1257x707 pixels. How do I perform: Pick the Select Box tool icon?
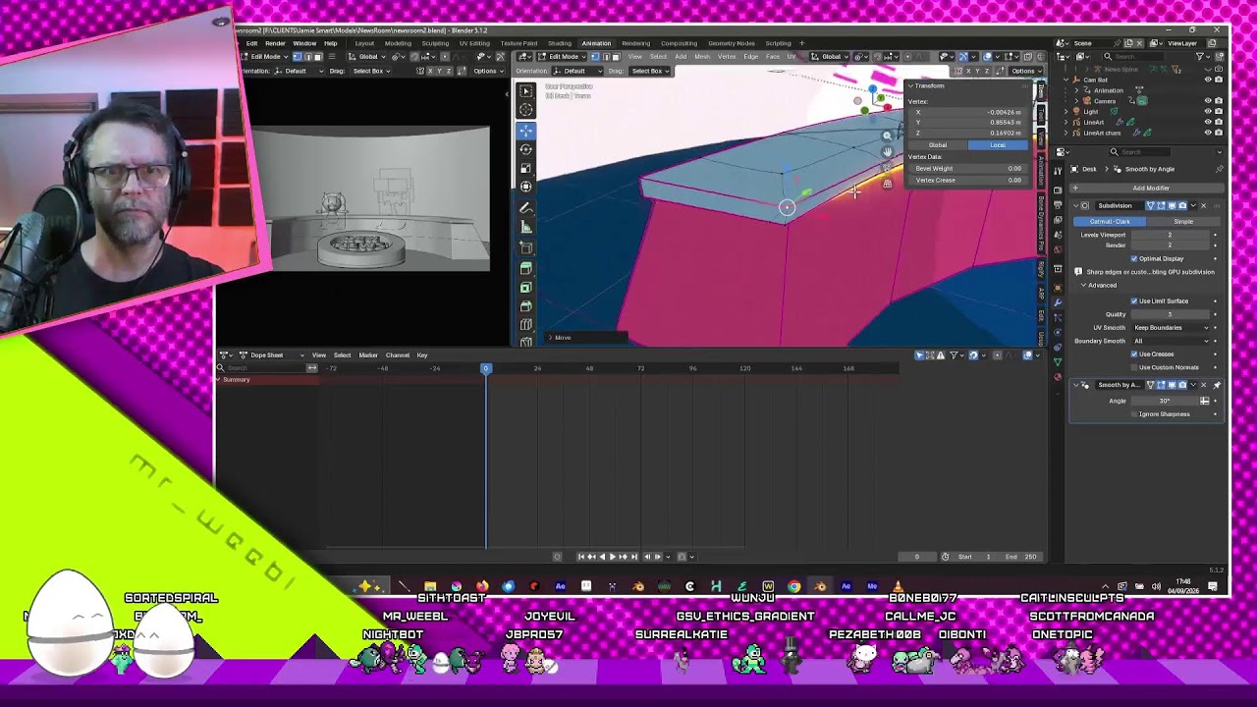[525, 90]
